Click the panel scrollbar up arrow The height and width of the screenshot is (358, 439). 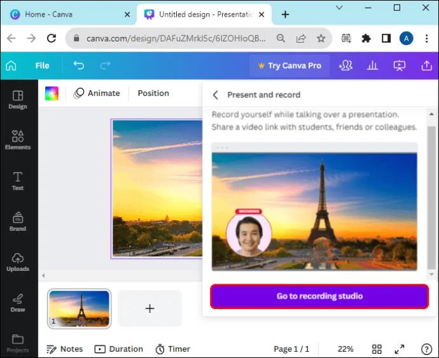coord(431,114)
